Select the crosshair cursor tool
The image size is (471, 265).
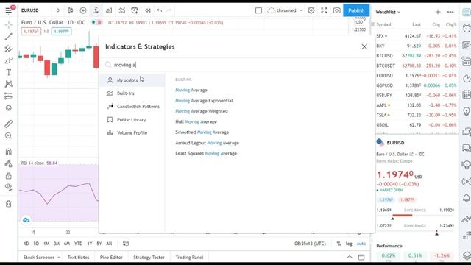pos(8,24)
